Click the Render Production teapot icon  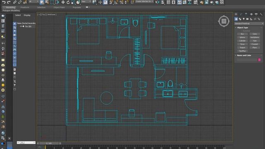pyautogui.click(x=212, y=2)
